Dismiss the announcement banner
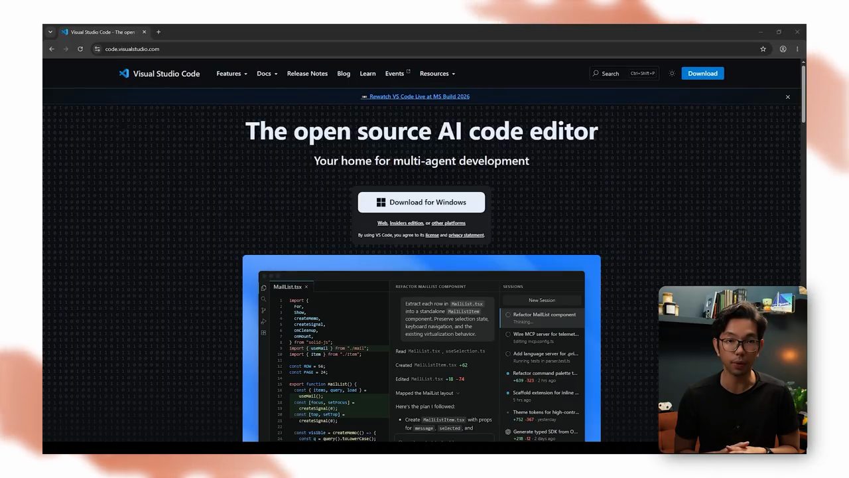This screenshot has height=478, width=849. [787, 97]
